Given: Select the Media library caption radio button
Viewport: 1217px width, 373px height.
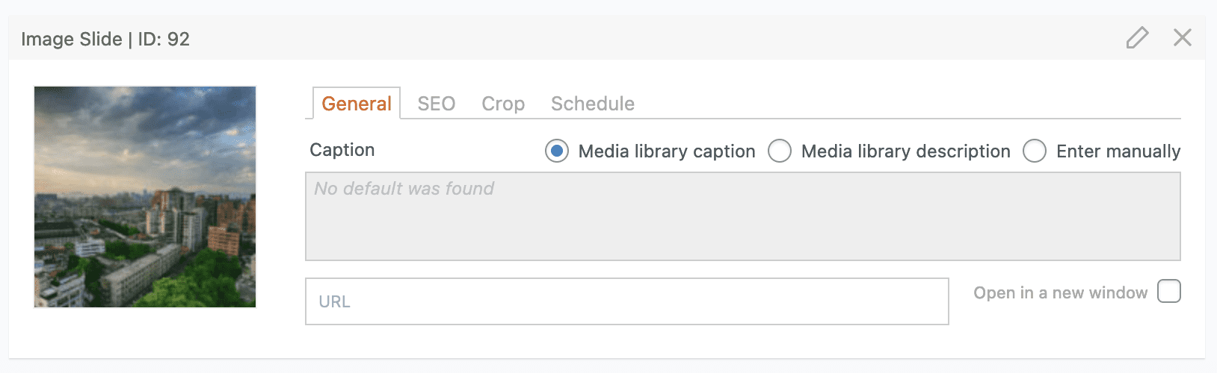Looking at the screenshot, I should coord(557,151).
